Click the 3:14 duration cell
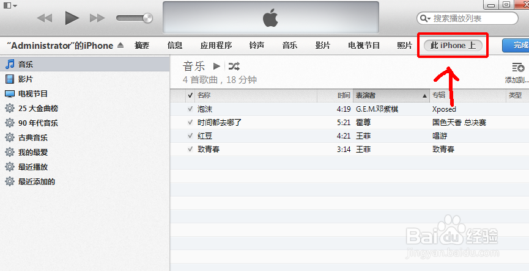Image resolution: width=529 pixels, height=271 pixels. [x=344, y=149]
